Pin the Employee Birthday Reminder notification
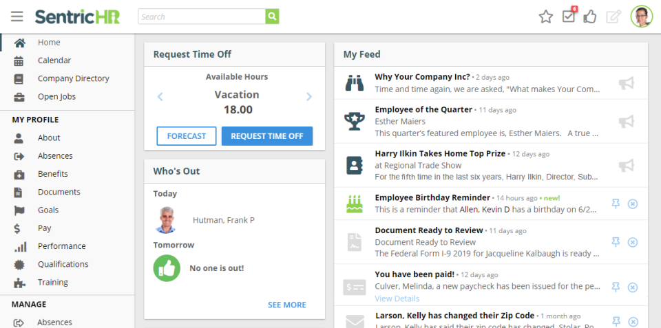The image size is (661, 328). (616, 204)
